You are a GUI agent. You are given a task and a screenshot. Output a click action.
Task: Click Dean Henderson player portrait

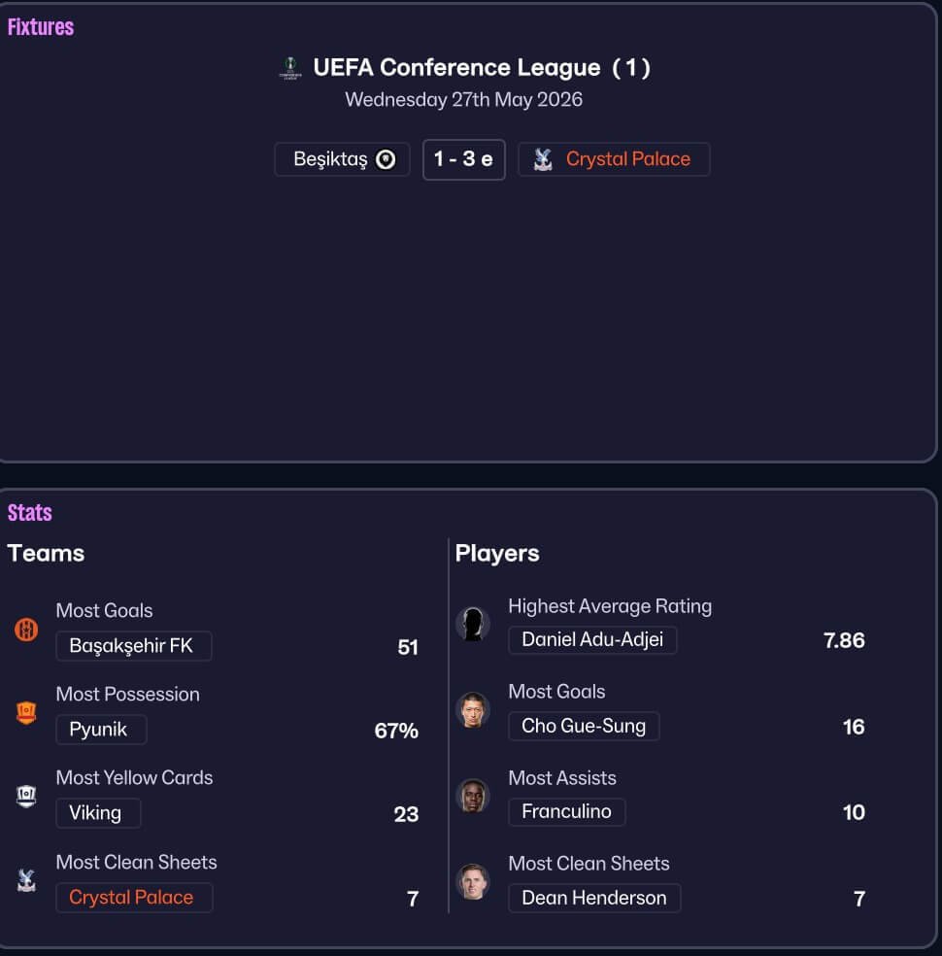[x=473, y=881]
